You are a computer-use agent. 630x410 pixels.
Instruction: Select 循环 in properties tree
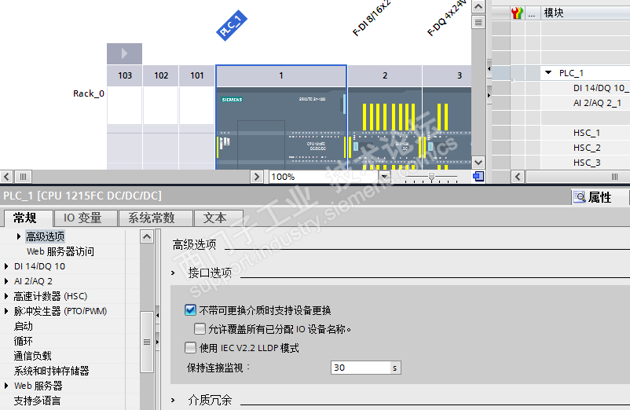[24, 341]
